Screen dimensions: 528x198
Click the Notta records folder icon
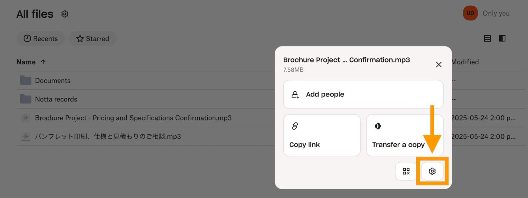click(26, 99)
